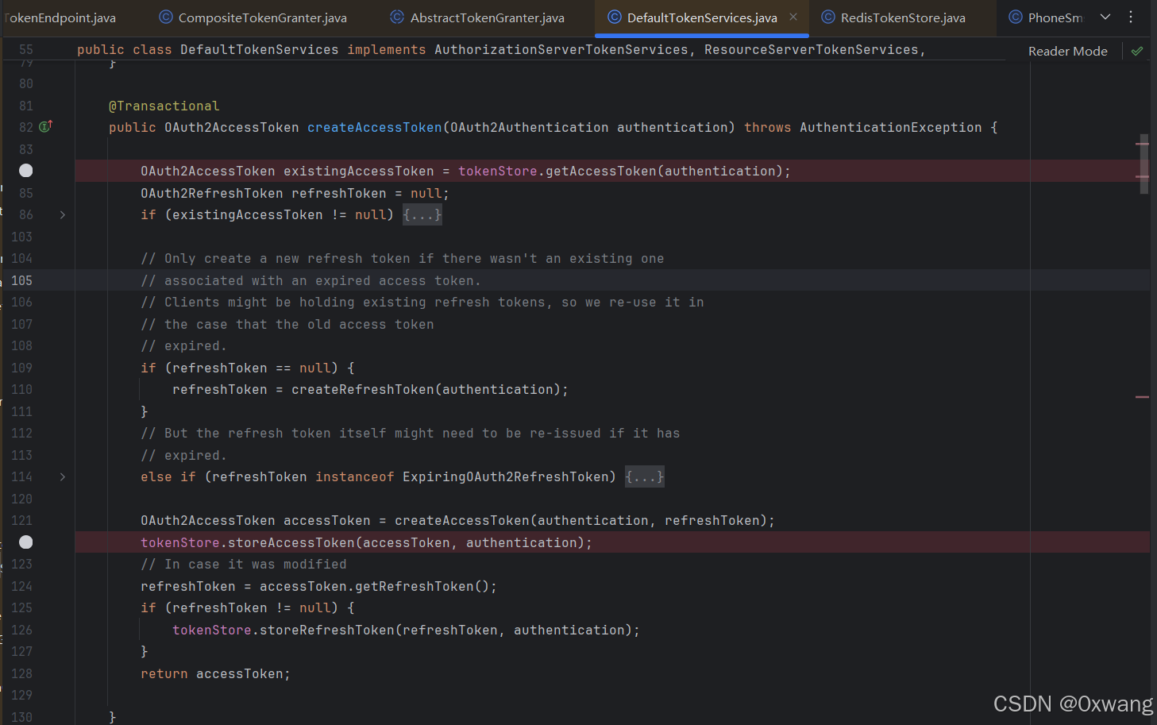Click class icon on DefaultTokenServices tab

615,17
